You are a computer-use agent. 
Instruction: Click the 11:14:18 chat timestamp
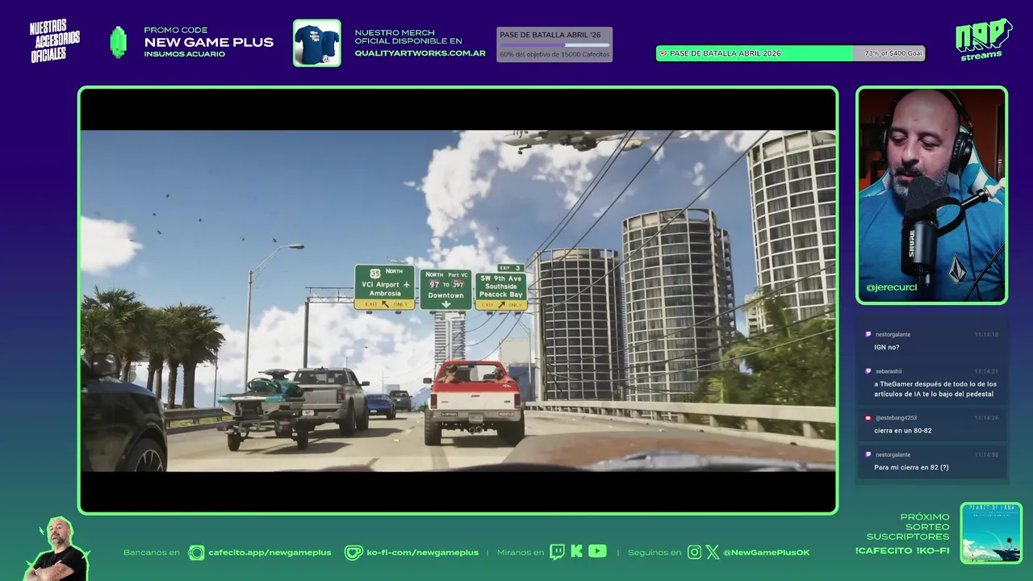[x=986, y=334]
